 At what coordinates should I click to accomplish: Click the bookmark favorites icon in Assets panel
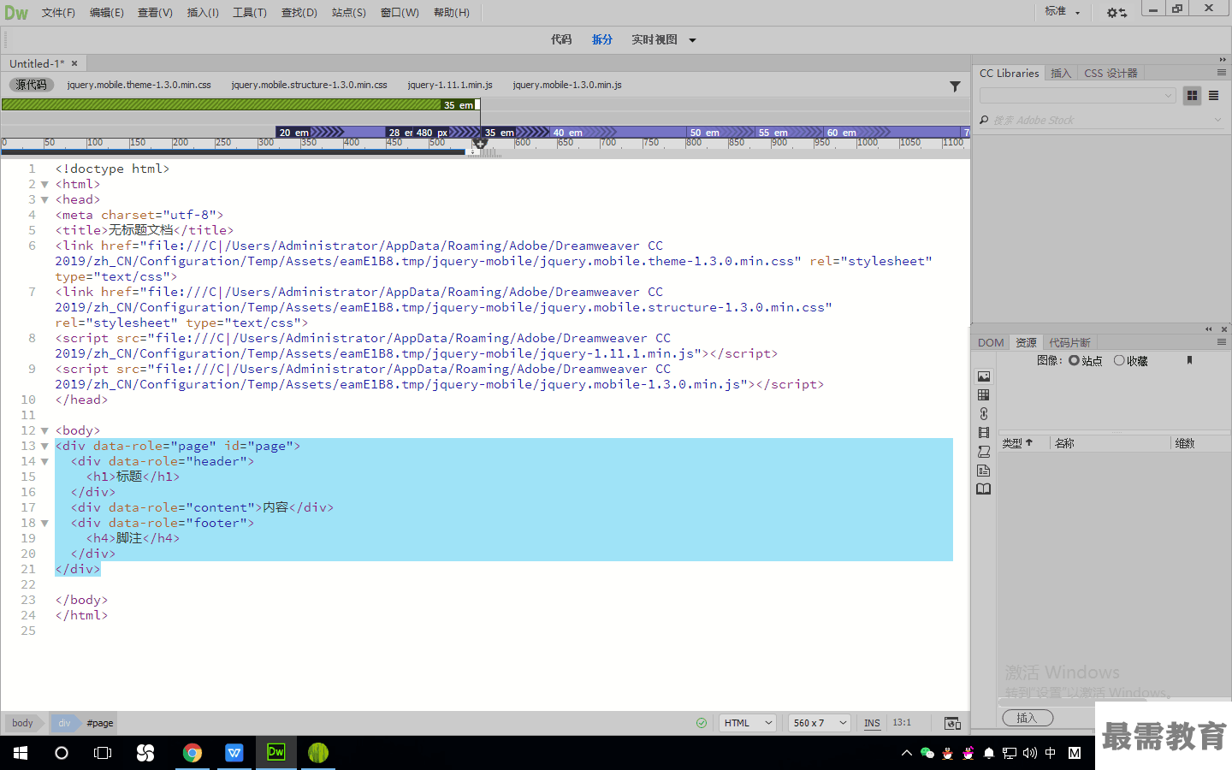1189,360
